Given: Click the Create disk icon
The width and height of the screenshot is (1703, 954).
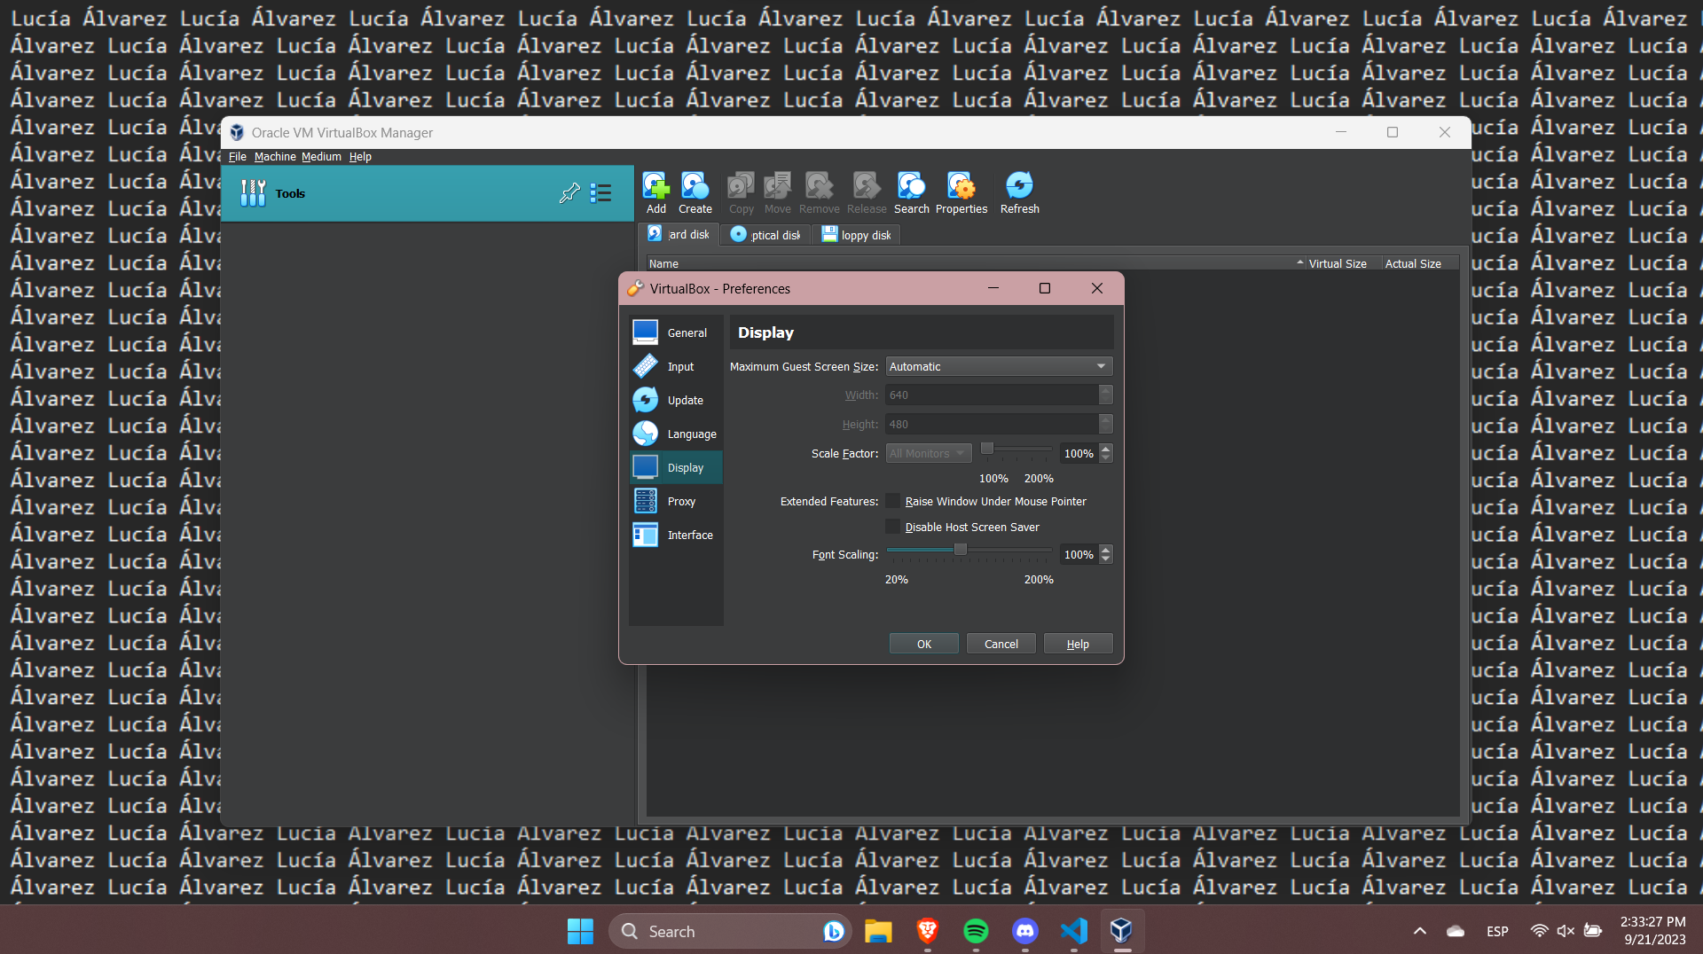Looking at the screenshot, I should point(695,192).
